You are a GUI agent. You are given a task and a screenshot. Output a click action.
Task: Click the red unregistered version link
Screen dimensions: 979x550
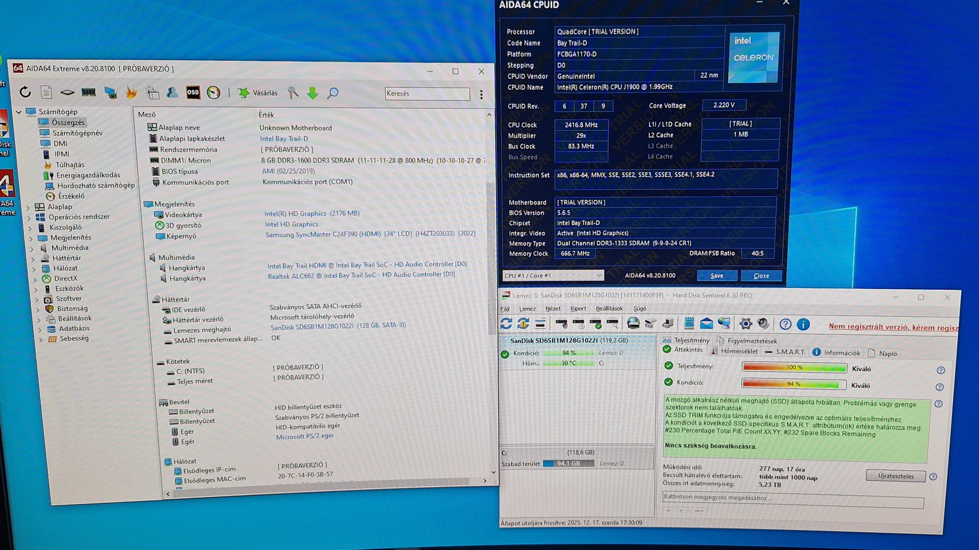tap(893, 327)
